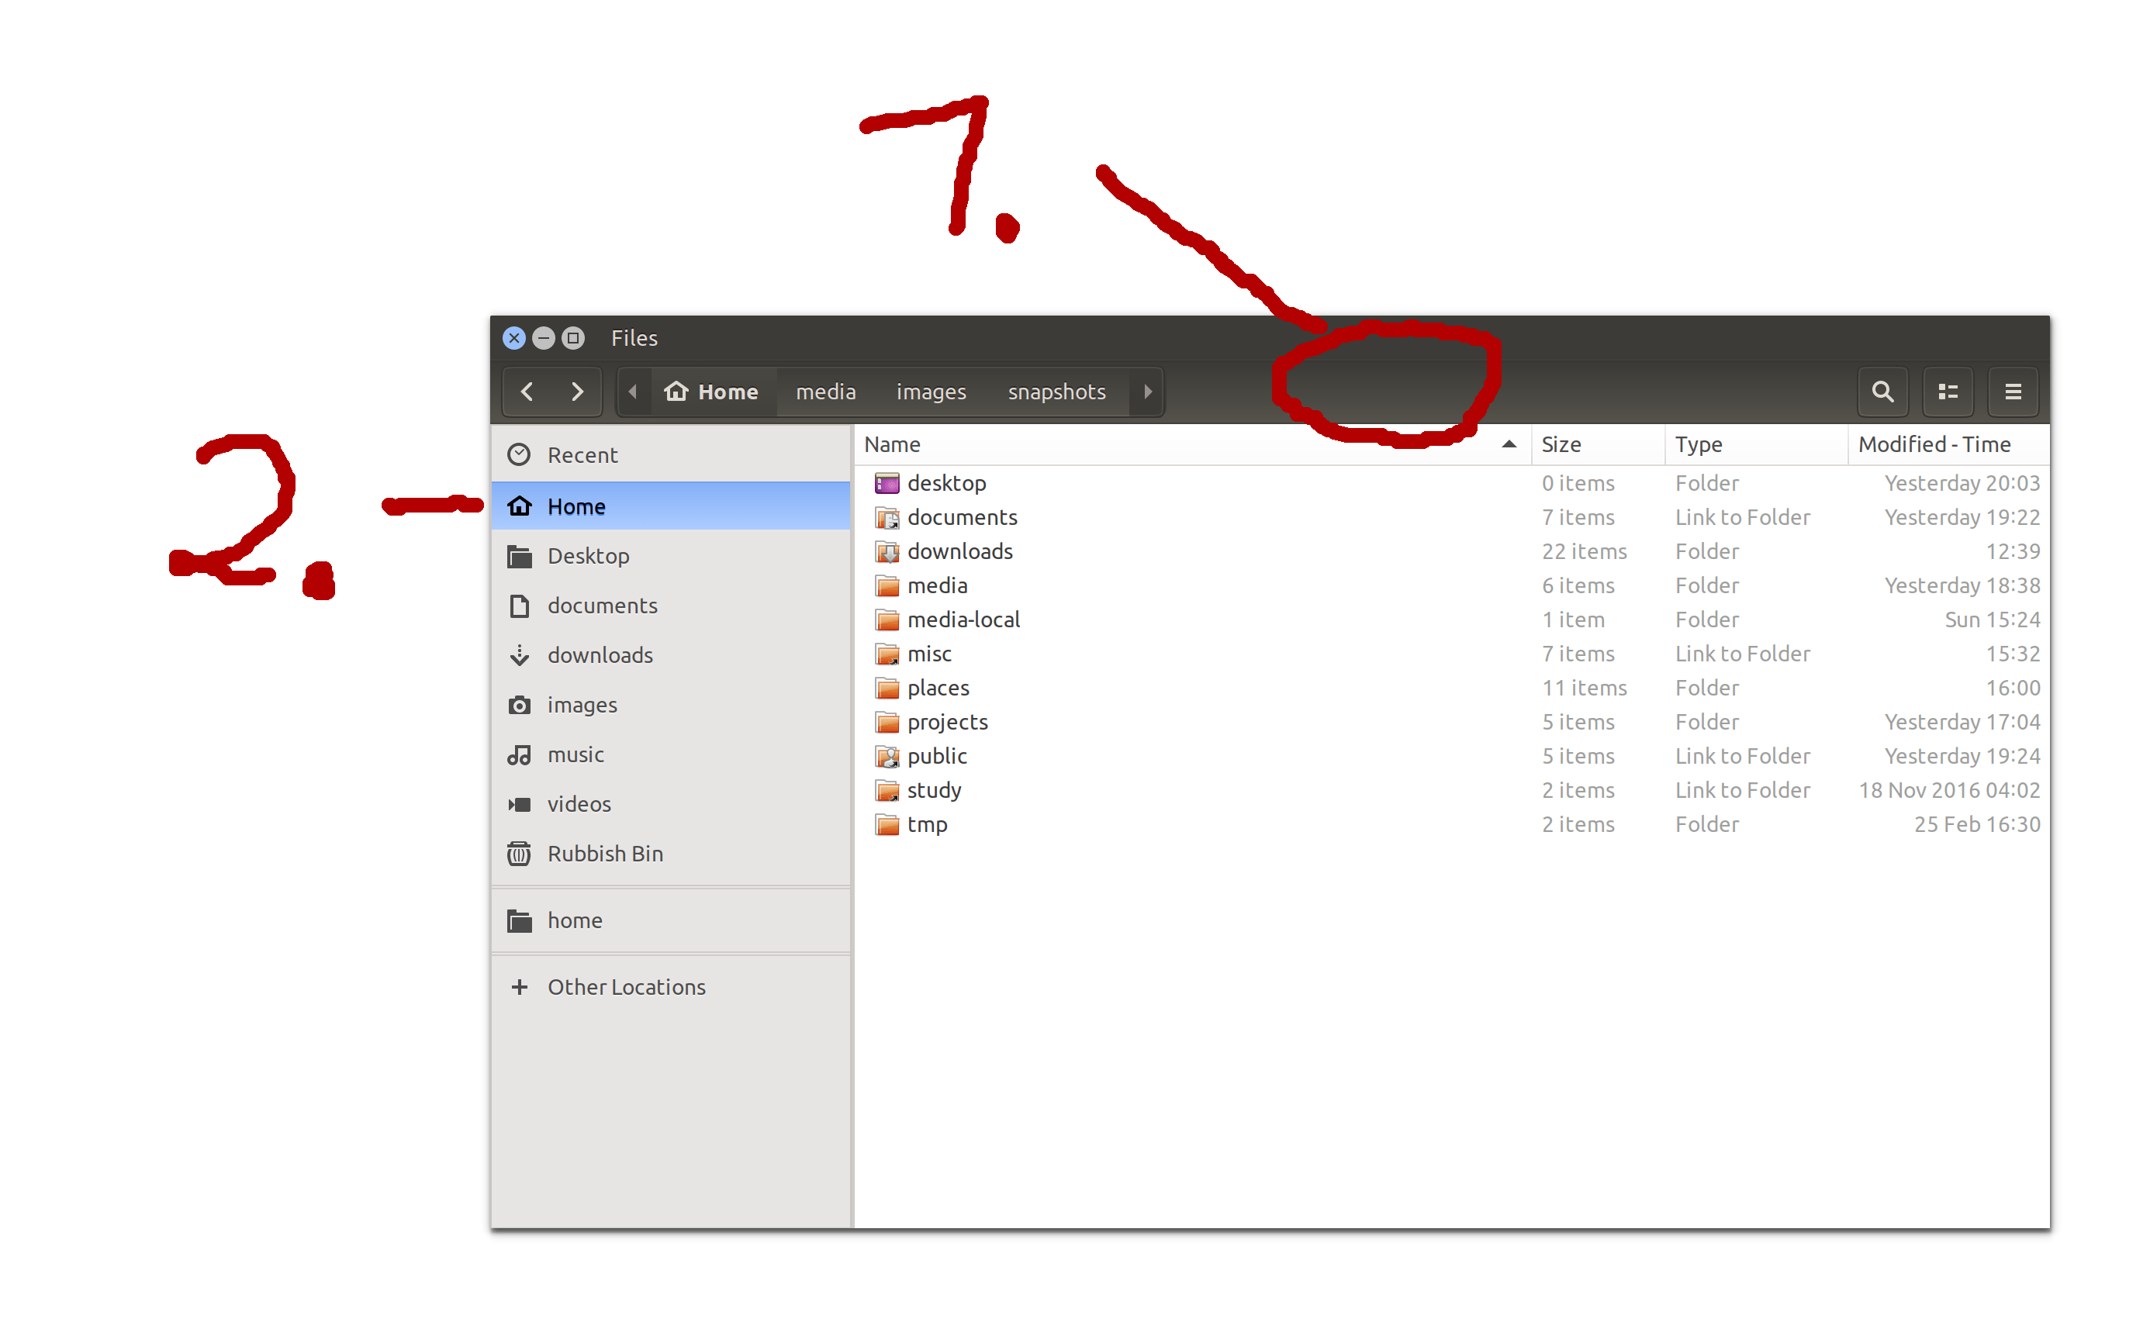Go back with the left arrow

point(527,392)
